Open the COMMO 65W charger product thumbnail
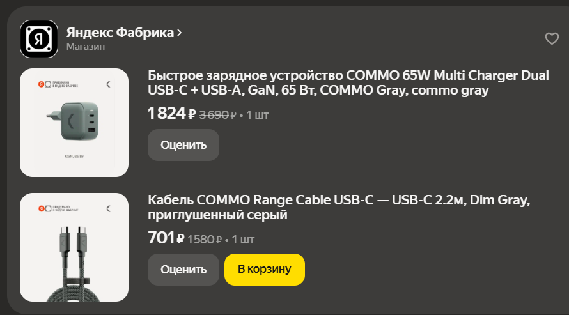This screenshot has height=315, width=569. (x=74, y=123)
